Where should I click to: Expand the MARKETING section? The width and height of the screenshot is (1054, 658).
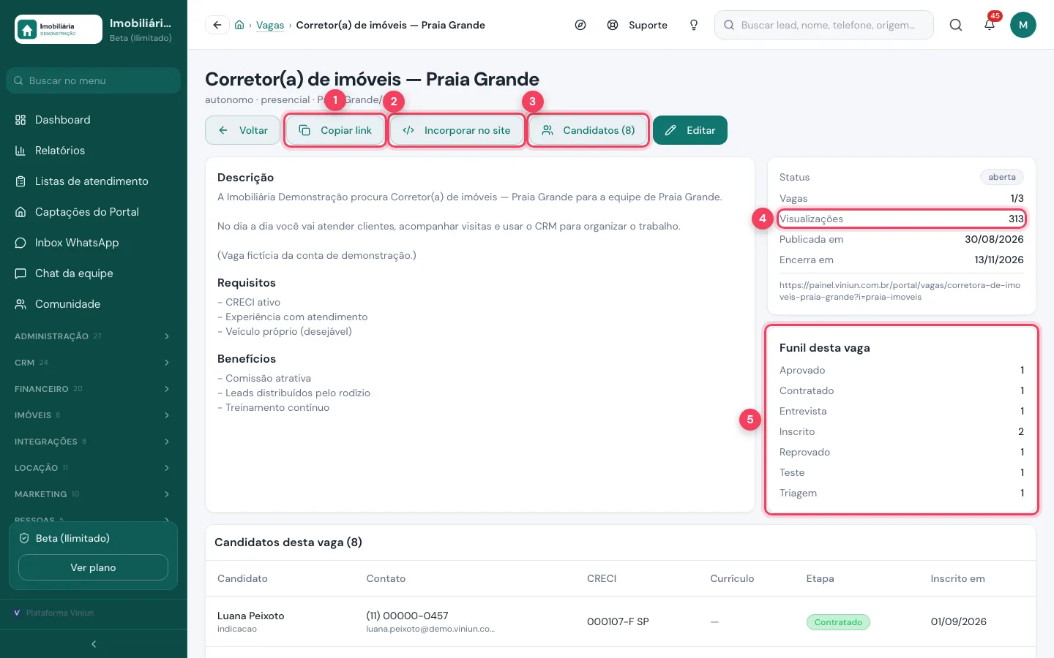94,494
